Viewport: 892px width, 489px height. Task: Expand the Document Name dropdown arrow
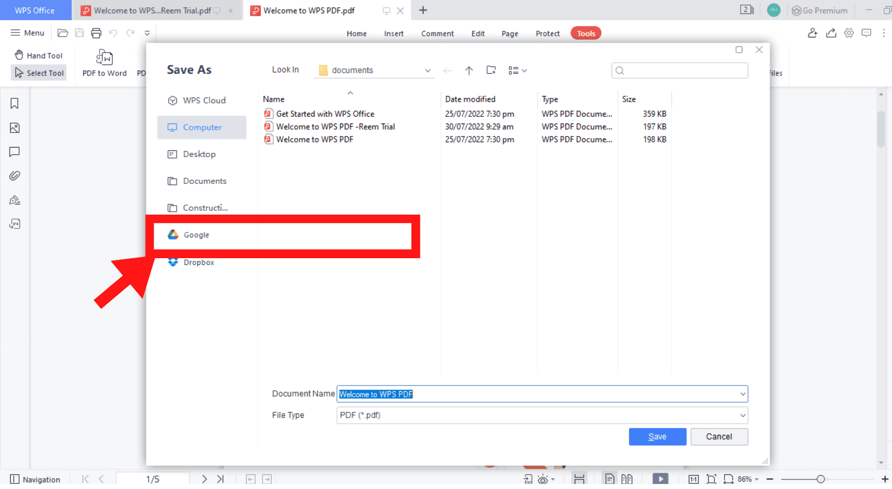[743, 394]
